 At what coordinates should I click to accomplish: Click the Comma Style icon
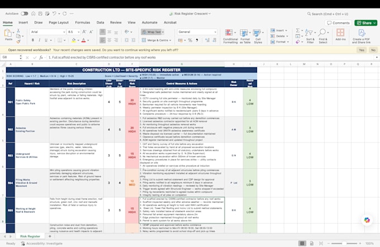coord(197,40)
